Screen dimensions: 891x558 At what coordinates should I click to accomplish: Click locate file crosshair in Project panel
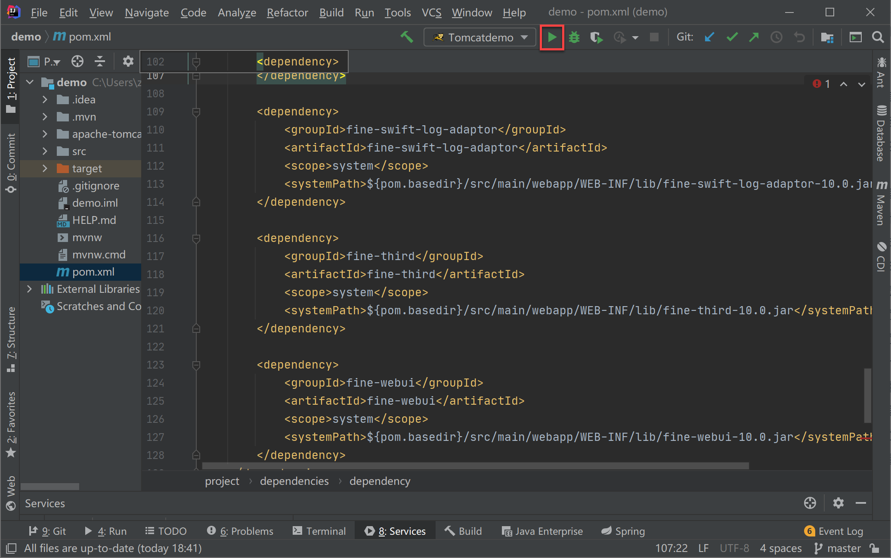tap(77, 62)
